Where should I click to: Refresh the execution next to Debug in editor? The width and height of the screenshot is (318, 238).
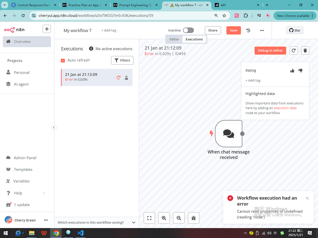(x=293, y=50)
